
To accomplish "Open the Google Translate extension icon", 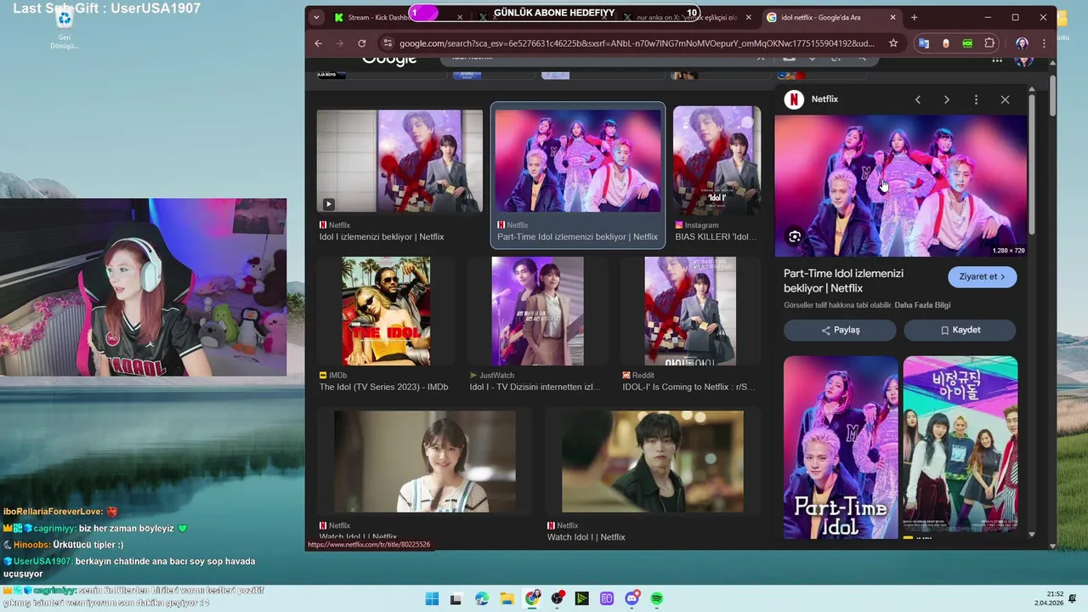I will [924, 43].
